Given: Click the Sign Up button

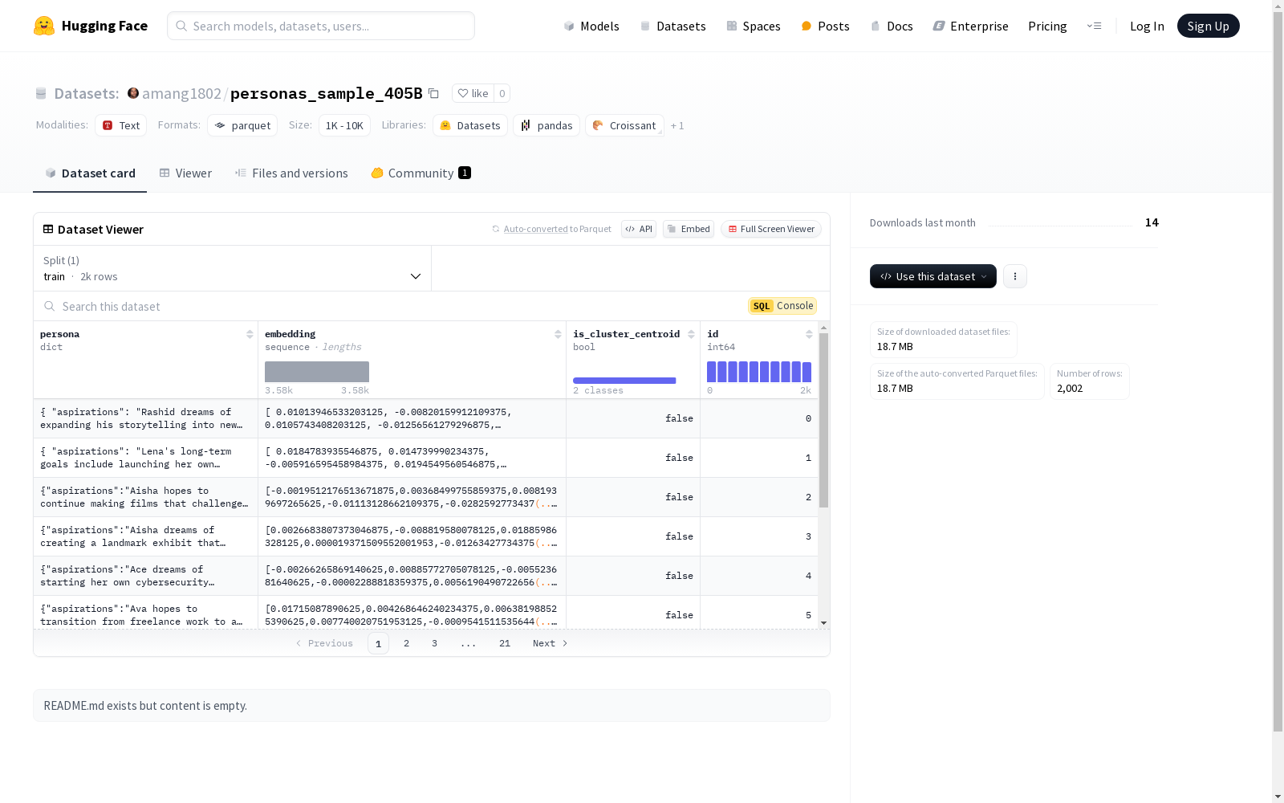Looking at the screenshot, I should [x=1209, y=26].
